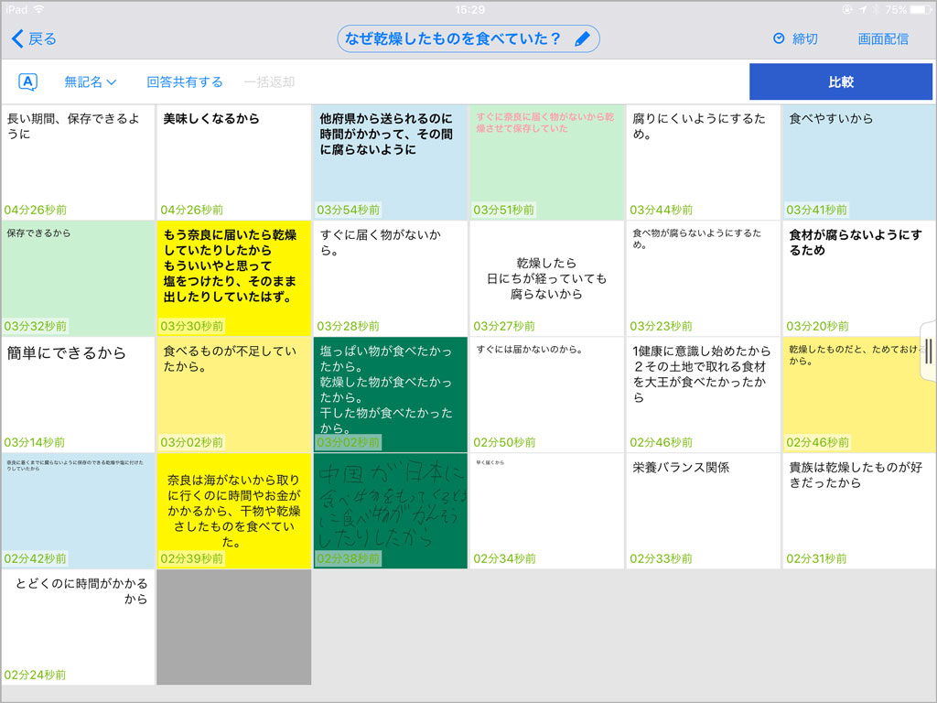This screenshot has width=937, height=703.
Task: Tap the title field なぜ乾燥したものを食べていた？
Action: click(453, 38)
